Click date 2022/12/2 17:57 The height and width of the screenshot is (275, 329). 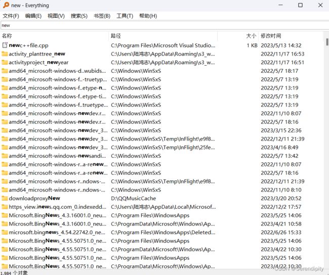tap(281, 207)
